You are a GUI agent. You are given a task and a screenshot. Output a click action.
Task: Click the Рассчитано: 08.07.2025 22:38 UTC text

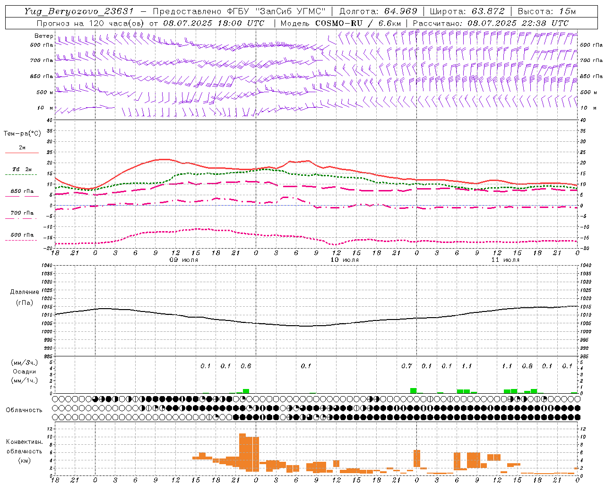pos(491,23)
